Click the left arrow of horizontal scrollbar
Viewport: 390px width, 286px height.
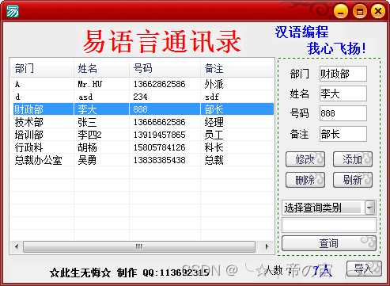17,246
